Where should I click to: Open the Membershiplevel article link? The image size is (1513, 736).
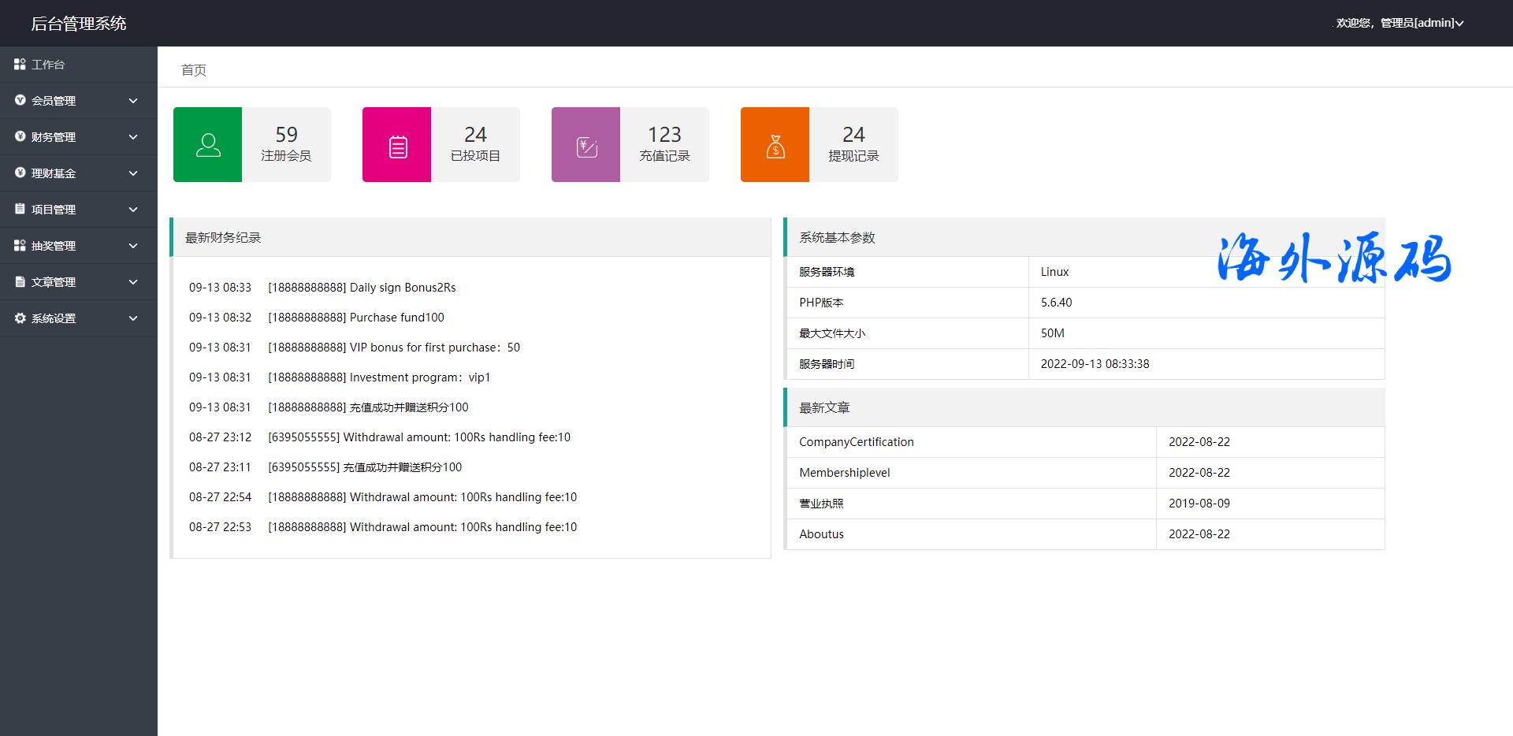click(844, 473)
